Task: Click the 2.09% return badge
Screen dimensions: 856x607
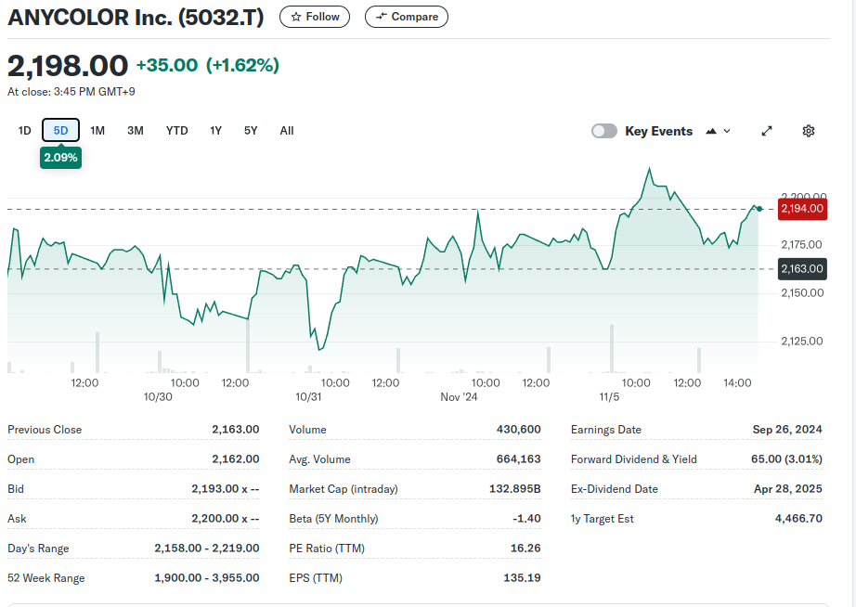Action: point(60,158)
